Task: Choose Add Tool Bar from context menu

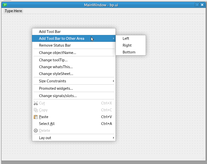Action: click(x=50, y=32)
